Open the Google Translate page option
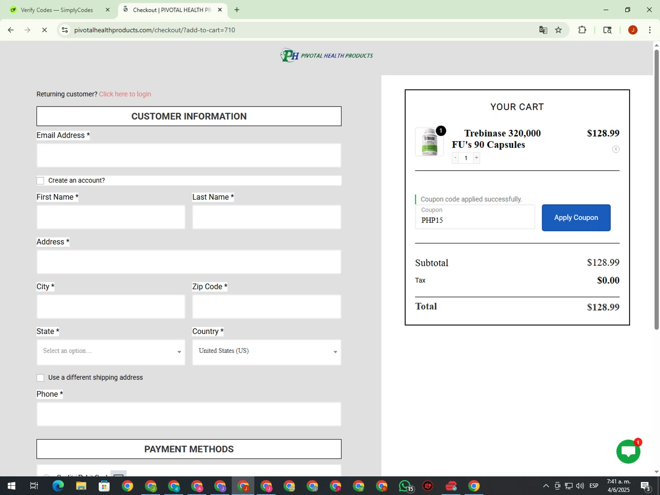 point(543,30)
